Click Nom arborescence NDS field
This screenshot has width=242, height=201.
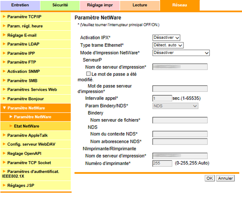(x=180, y=142)
